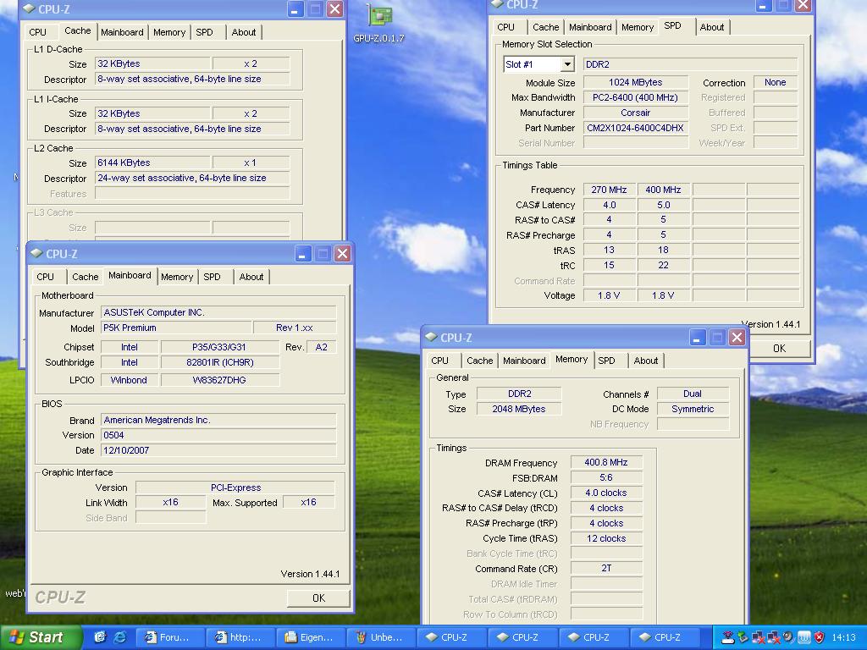Switch to the 'http:...' taskbar window

coord(239,637)
